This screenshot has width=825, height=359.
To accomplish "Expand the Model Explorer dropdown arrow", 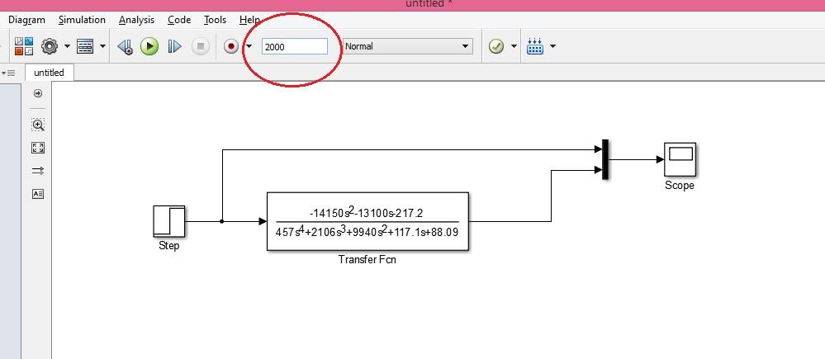I will 102,46.
